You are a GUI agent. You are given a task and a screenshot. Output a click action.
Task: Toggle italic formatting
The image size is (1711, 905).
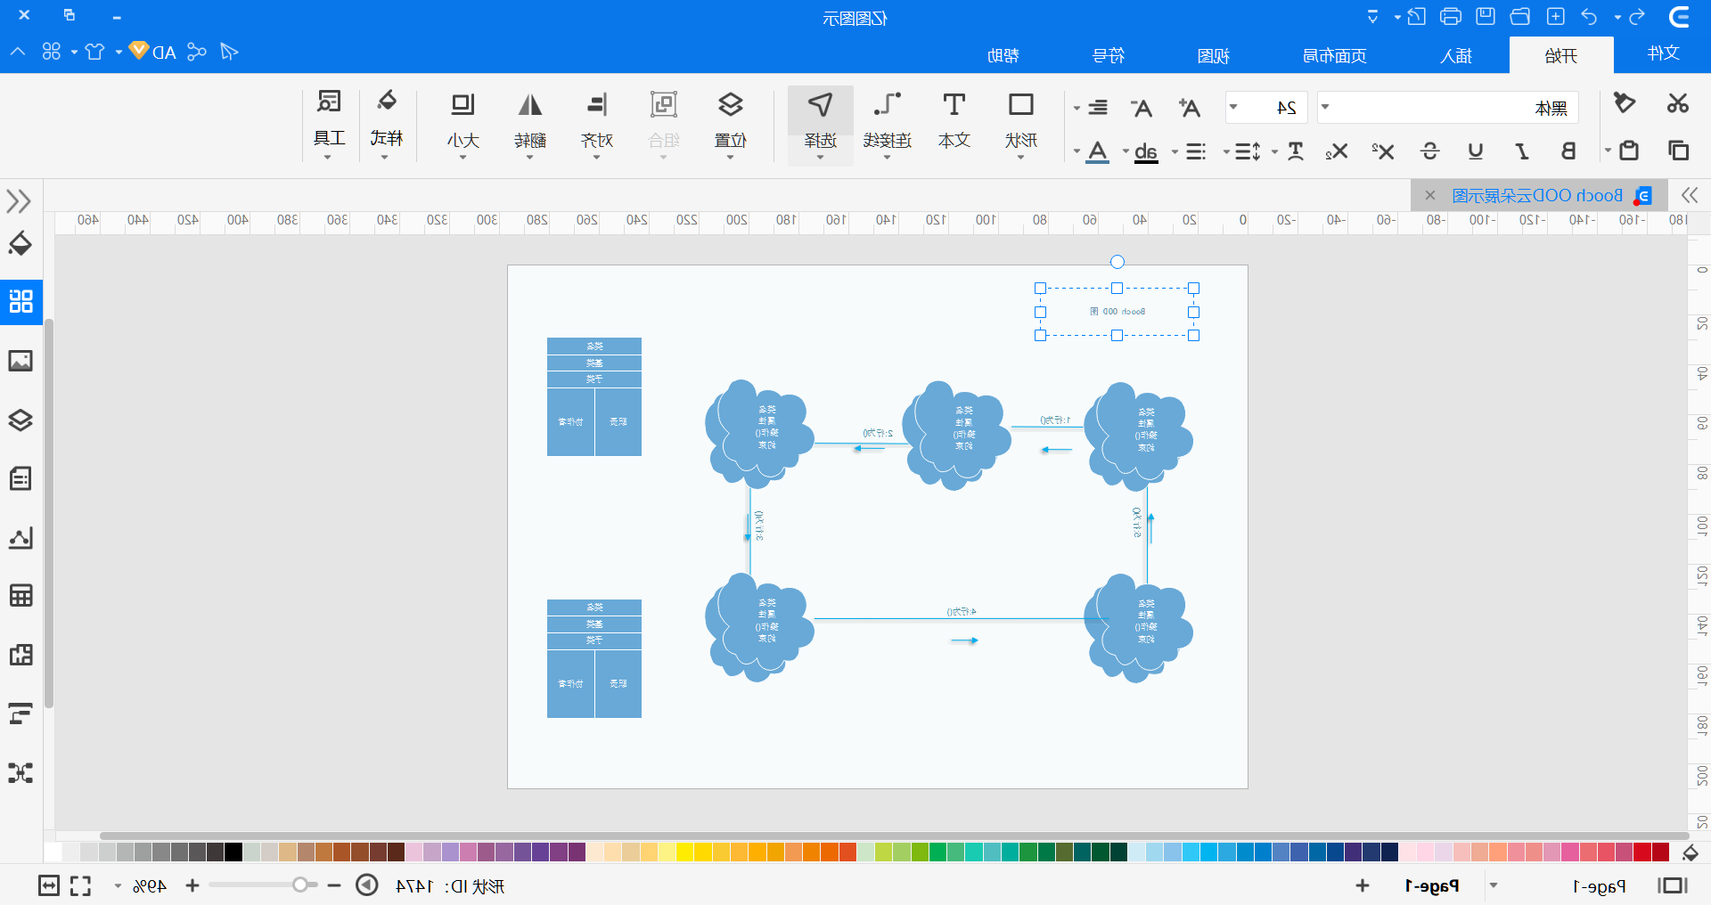click(1522, 151)
